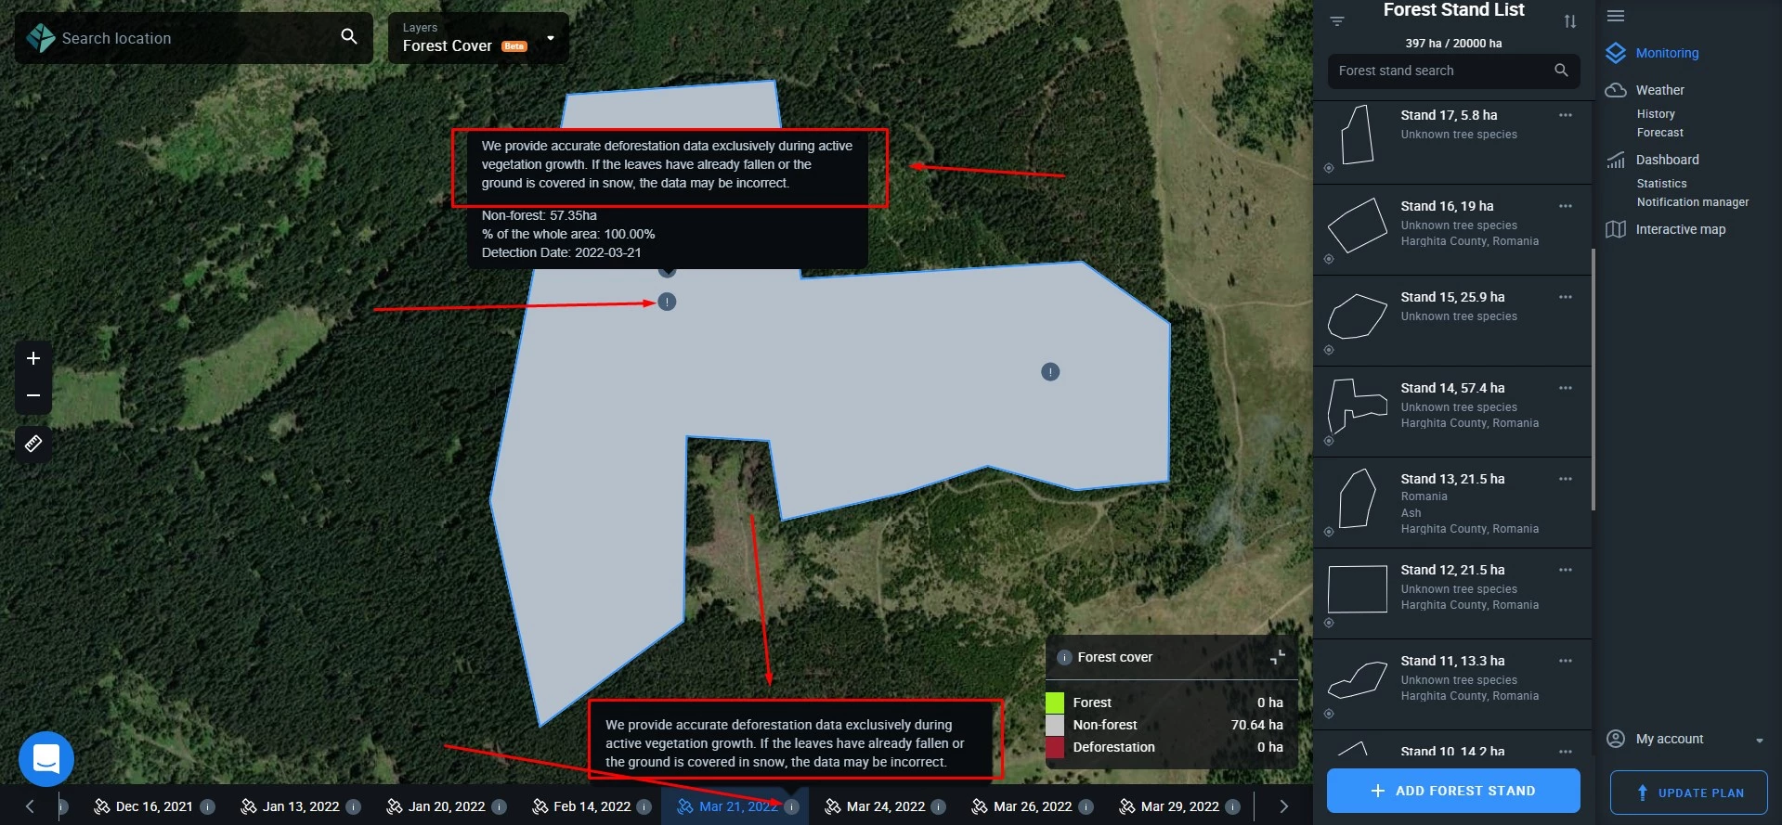1782x825 pixels.
Task: Click the Update Plan button
Action: [x=1688, y=793]
